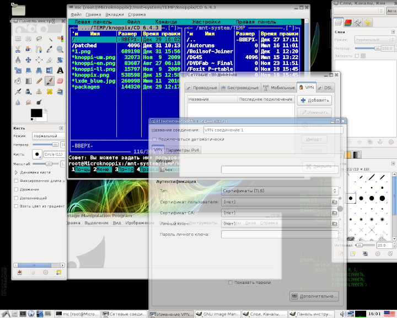Image resolution: width=397 pixels, height=318 pixels.
Task: Select the Measure compass tool
Action: pos(18,60)
